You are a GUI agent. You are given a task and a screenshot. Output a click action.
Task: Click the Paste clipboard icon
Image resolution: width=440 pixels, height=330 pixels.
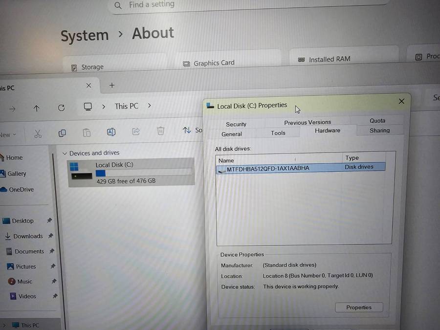[87, 132]
